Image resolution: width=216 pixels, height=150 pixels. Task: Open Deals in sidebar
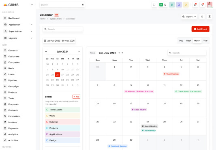pos(11,68)
